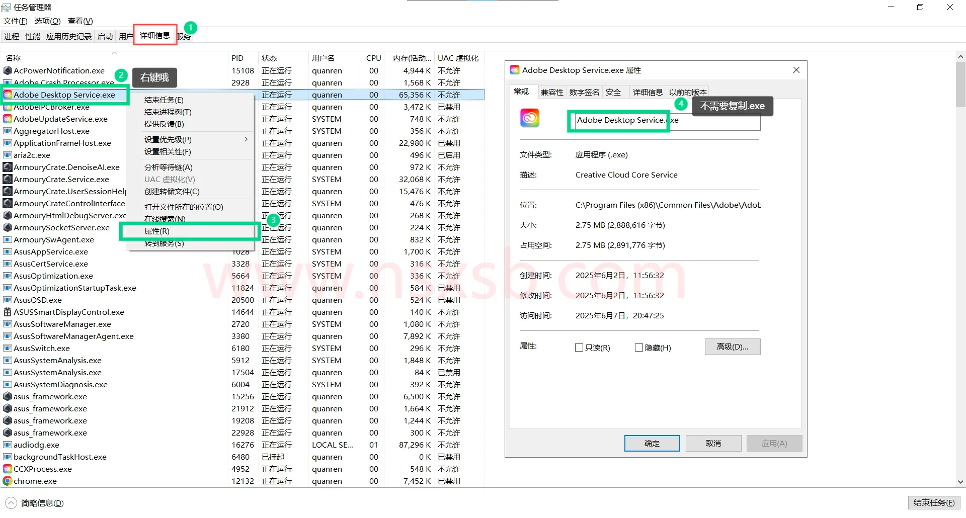Tick the 只读(R) read-only checkbox

tap(579, 348)
